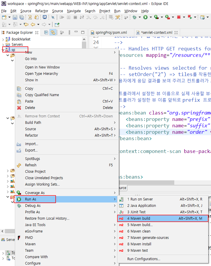Viewport: 211px width, 266px height.
Task: Open the SpotBugs submenu arrow
Action: pos(115,158)
